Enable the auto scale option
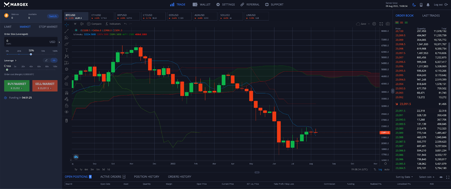Viewport: 451px width, 189px height. tap(387, 169)
